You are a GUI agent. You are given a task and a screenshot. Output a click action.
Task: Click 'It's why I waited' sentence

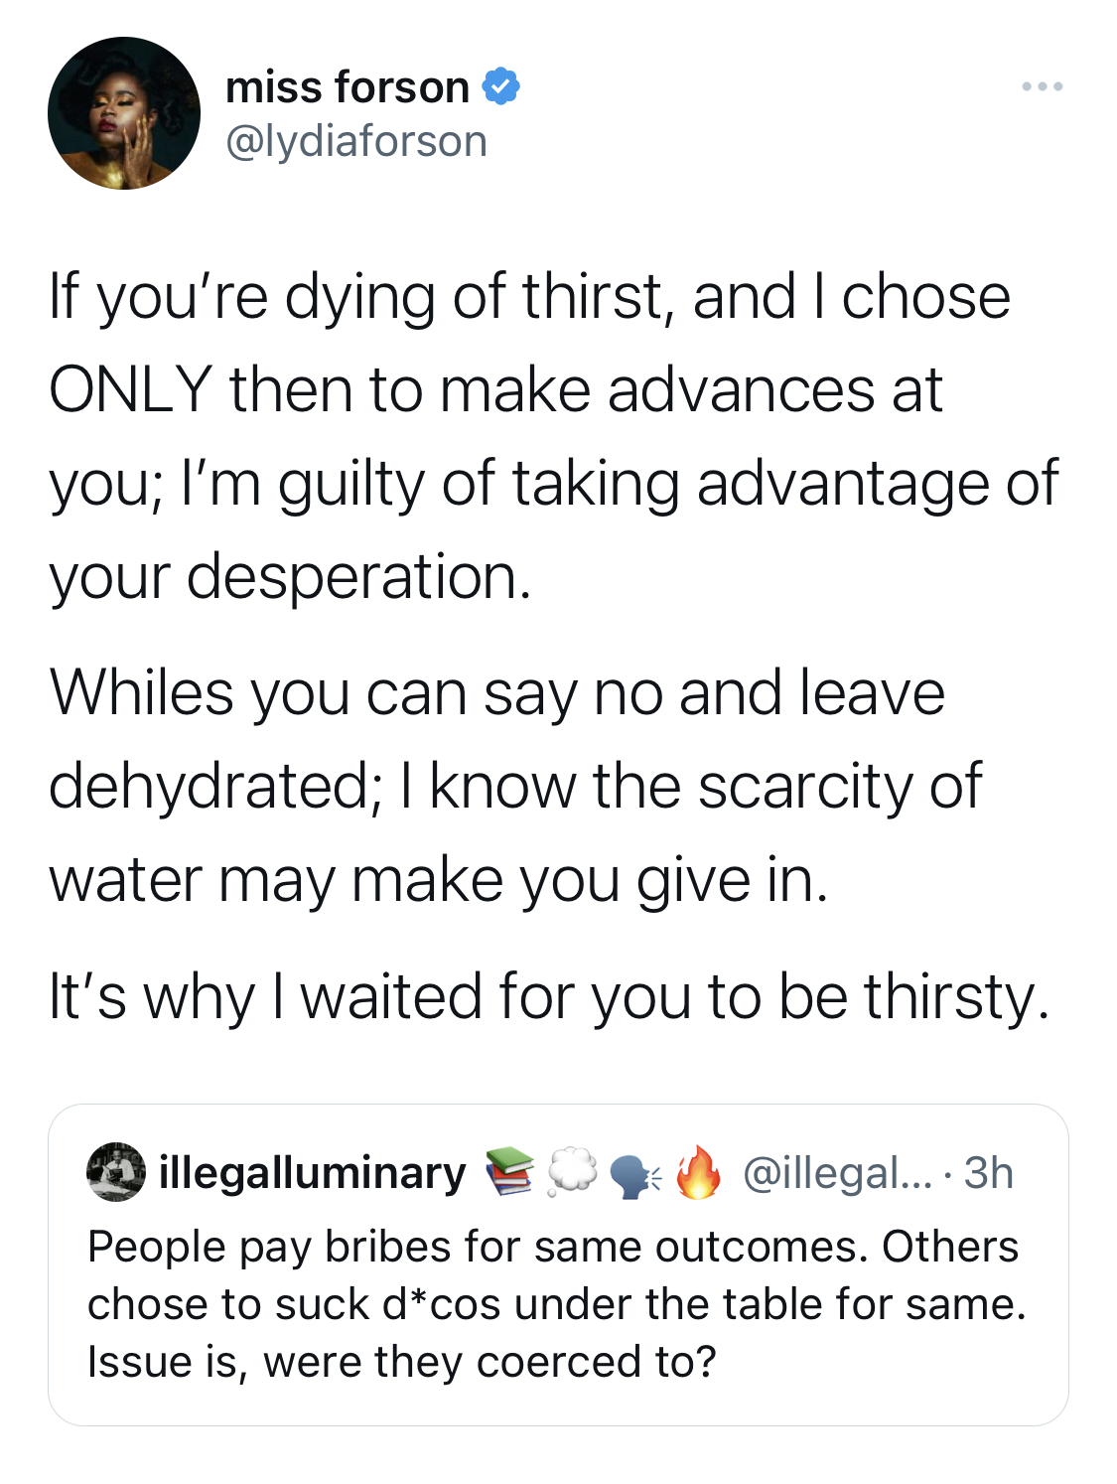coord(549,997)
